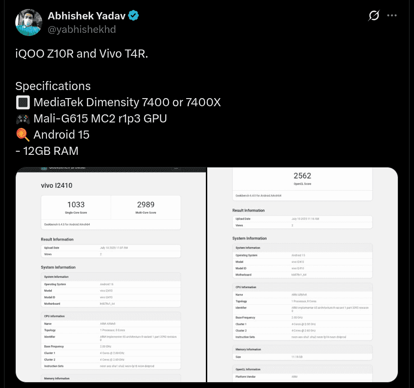
Task: Click the "iQOO Z10R and Vivo T4R." text
Action: tap(82, 54)
